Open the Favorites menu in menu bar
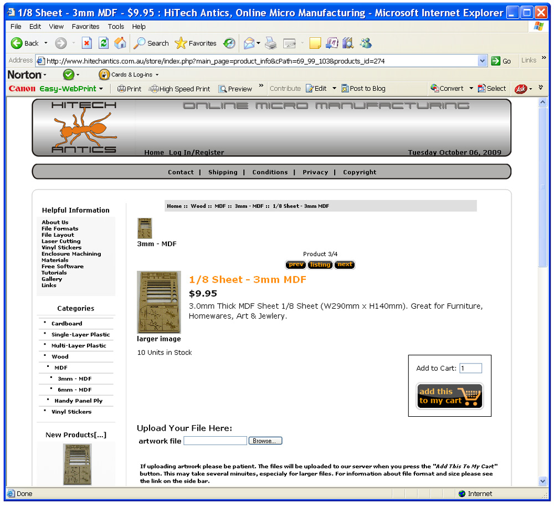 (85, 27)
